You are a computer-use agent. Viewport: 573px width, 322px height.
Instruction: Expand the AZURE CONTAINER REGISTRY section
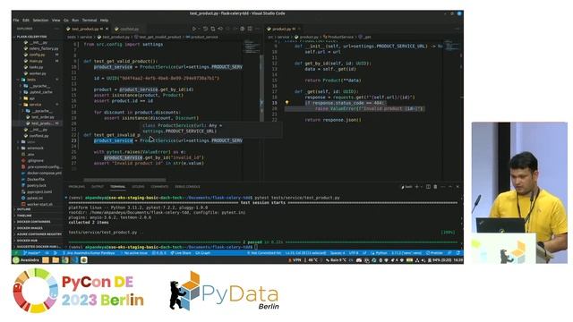tap(38, 234)
